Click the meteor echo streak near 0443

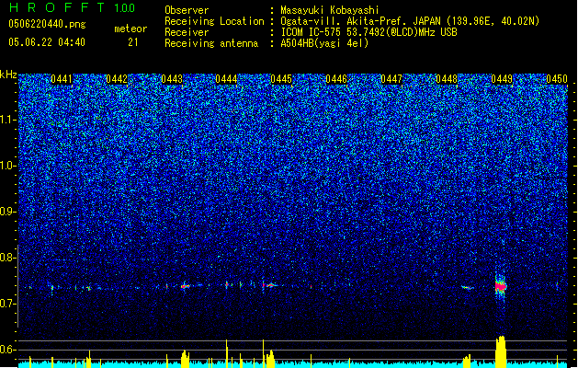click(185, 286)
